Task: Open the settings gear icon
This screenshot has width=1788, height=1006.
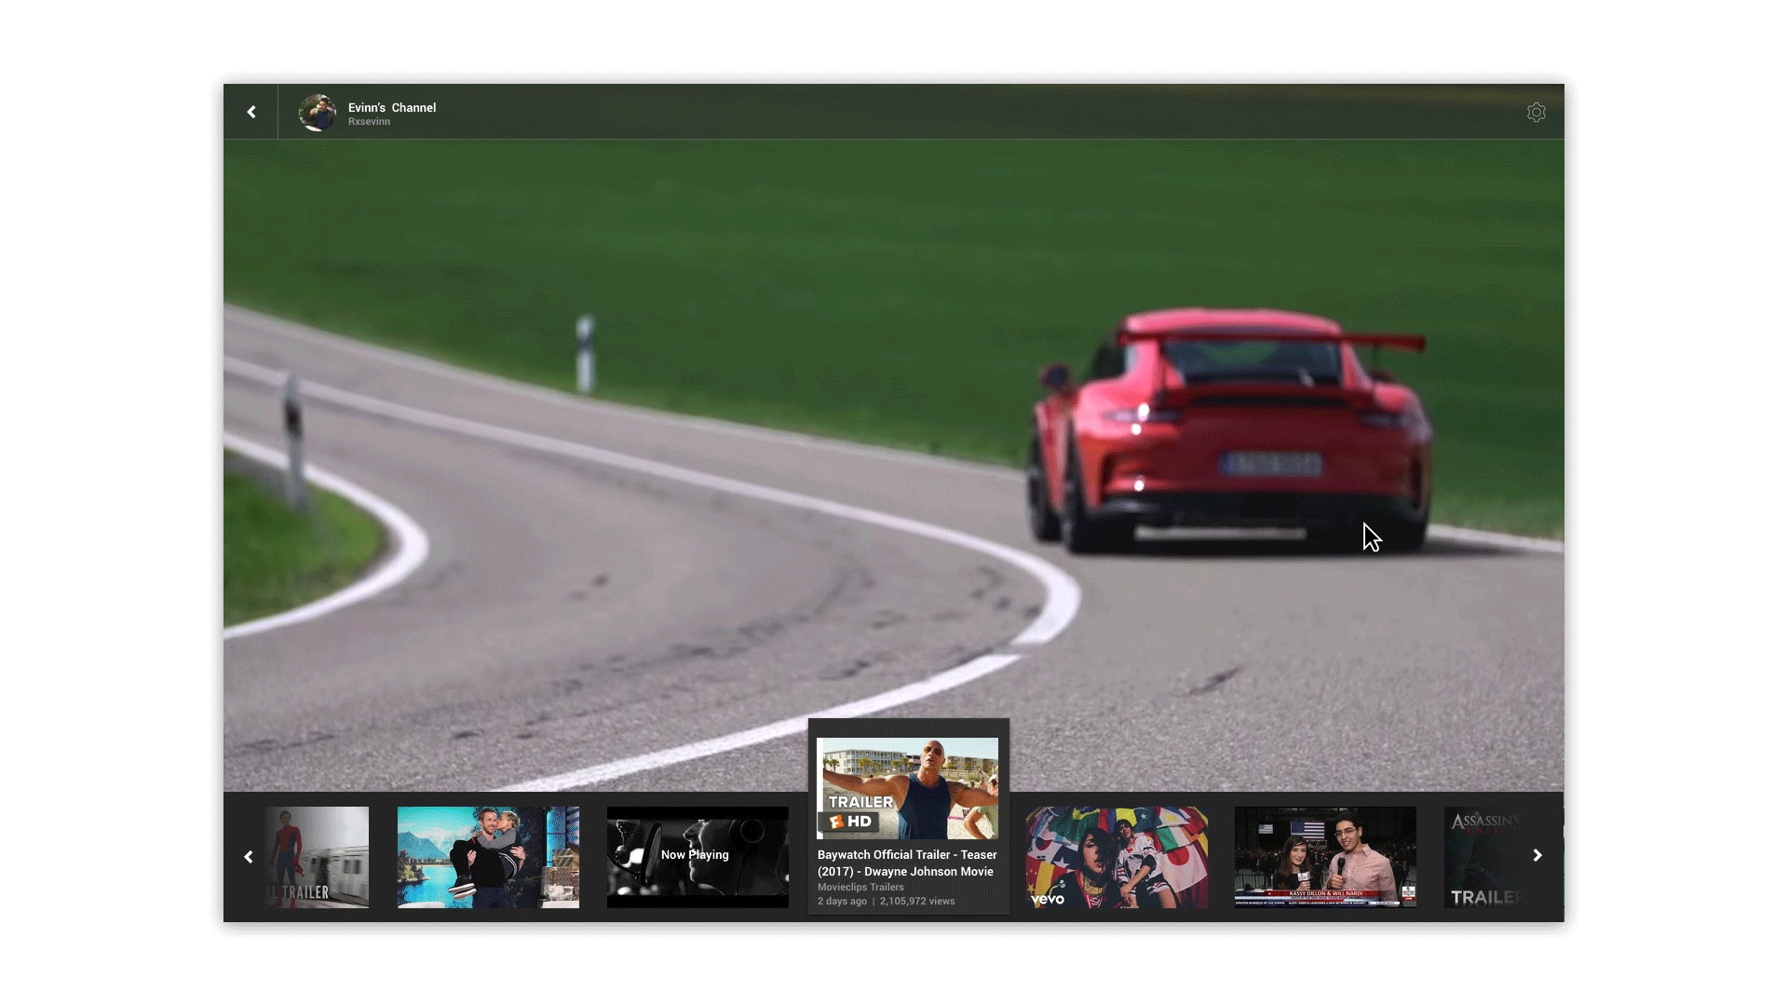Action: click(x=1536, y=113)
